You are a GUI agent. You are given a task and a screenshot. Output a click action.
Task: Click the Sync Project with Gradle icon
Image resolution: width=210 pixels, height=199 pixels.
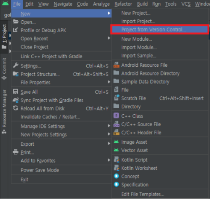[16, 100]
